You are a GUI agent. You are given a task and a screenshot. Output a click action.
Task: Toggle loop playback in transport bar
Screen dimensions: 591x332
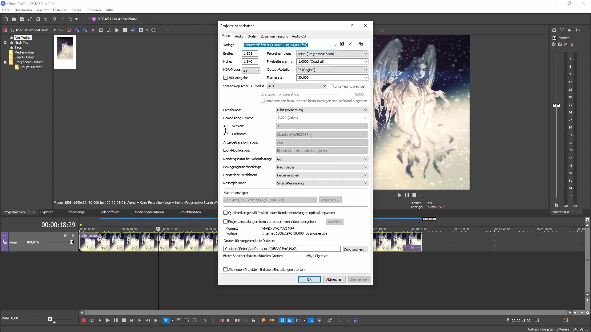91,320
